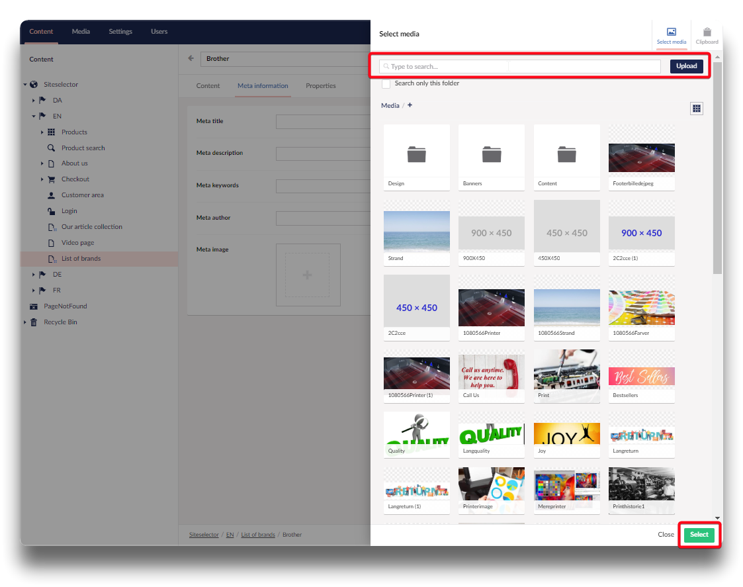Expand the Checkout tree node

[x=42, y=179]
